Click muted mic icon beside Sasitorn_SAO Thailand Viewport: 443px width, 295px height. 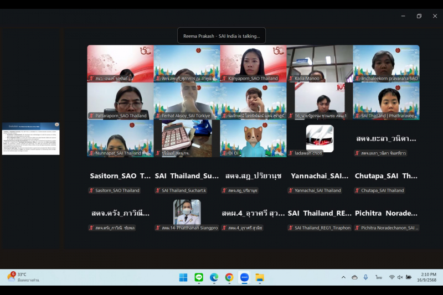coord(92,190)
